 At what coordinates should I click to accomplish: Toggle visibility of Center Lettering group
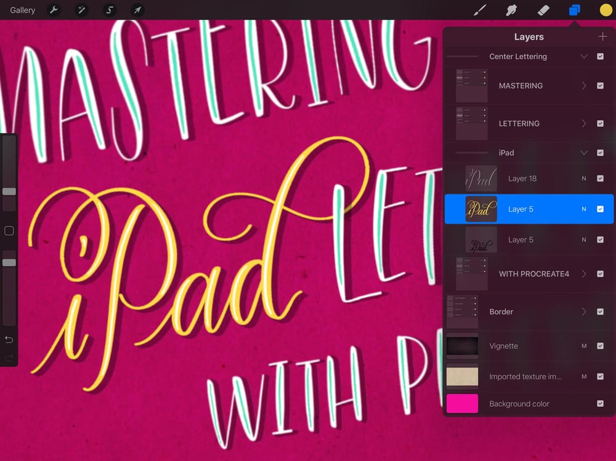[600, 56]
